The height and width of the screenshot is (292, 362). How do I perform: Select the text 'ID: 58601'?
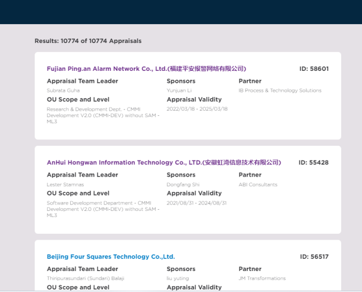coord(314,69)
